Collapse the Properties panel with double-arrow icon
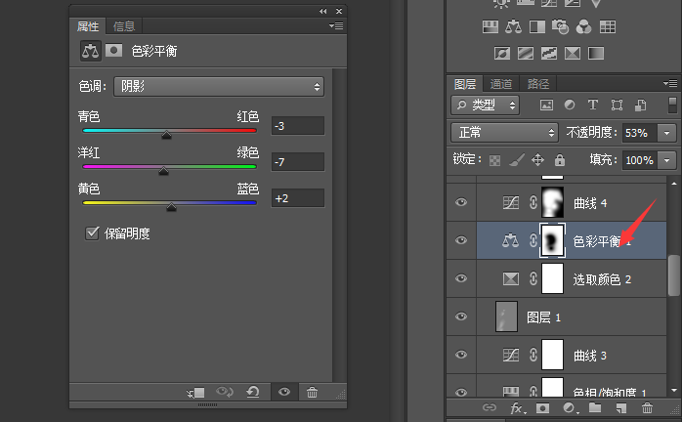Viewport: 682px width, 422px height. 322,12
